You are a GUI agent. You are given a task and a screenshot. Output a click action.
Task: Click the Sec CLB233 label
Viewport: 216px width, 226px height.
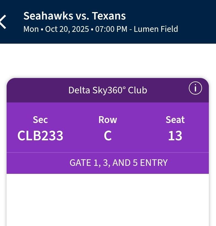pos(40,135)
